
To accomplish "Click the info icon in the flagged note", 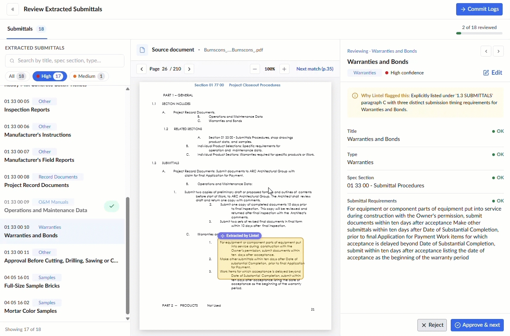I will click(x=355, y=96).
